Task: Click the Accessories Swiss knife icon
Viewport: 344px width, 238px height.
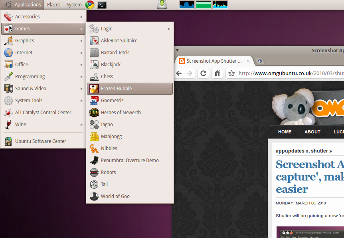Action: [x=8, y=17]
